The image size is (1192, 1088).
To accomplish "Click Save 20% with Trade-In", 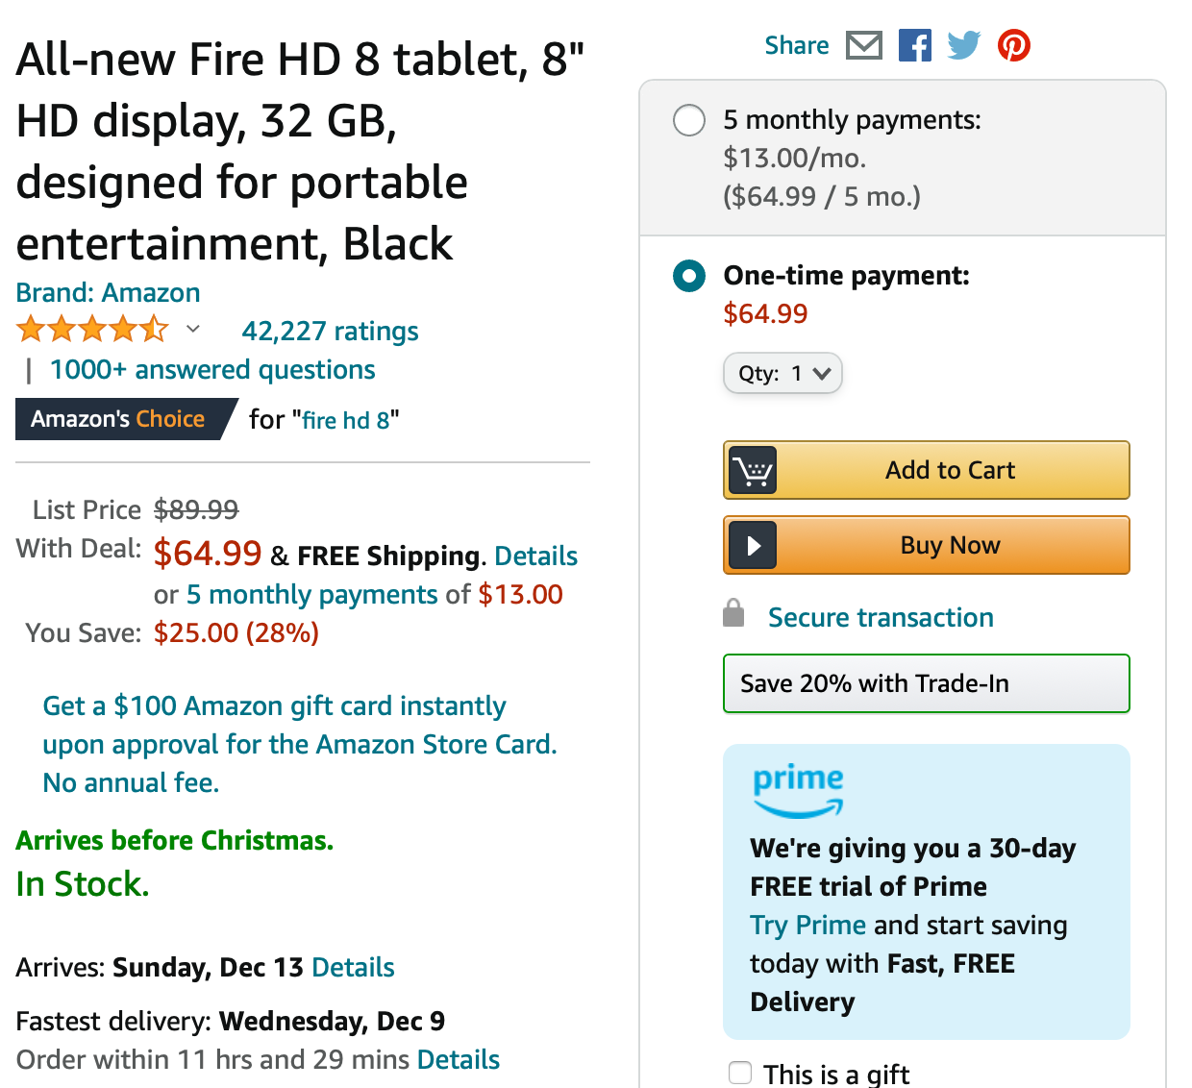I will 926,683.
